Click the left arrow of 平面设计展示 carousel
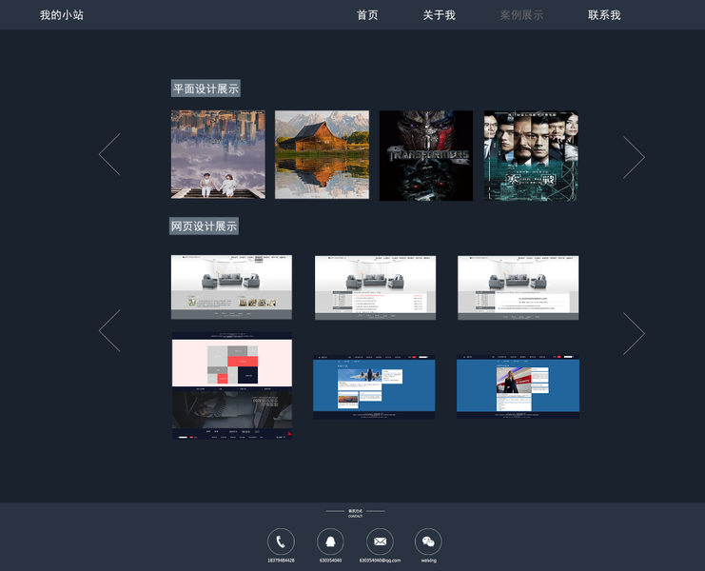The image size is (705, 571). (x=109, y=154)
